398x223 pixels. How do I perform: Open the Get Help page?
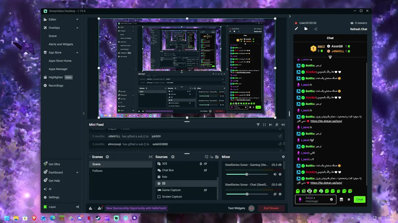[52, 181]
